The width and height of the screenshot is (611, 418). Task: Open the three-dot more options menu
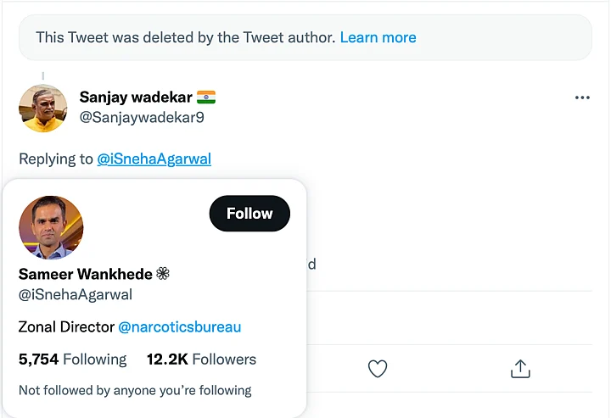click(x=582, y=98)
